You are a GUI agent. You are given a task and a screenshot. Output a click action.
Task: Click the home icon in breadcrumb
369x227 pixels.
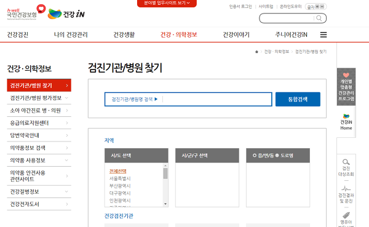[256, 52]
